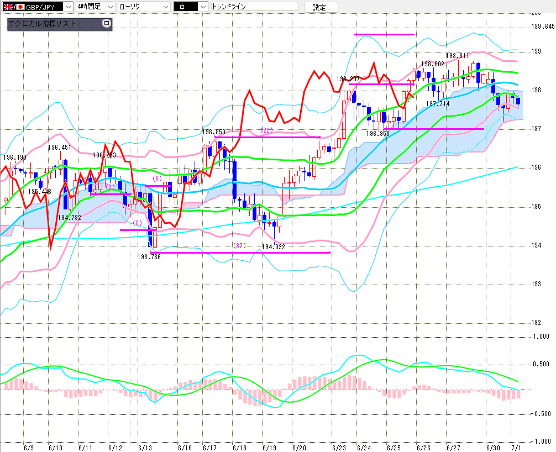The height and width of the screenshot is (452, 556).
Task: Click the 6/13 date axis label
Action: (145, 448)
